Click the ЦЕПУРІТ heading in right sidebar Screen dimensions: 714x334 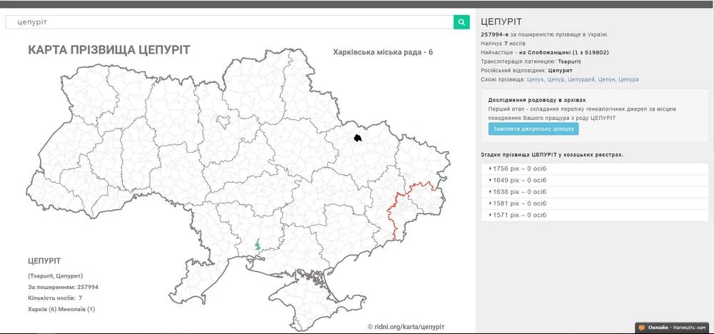click(501, 22)
